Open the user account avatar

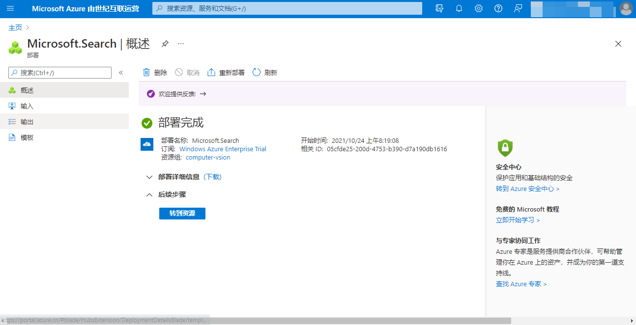[x=626, y=8]
